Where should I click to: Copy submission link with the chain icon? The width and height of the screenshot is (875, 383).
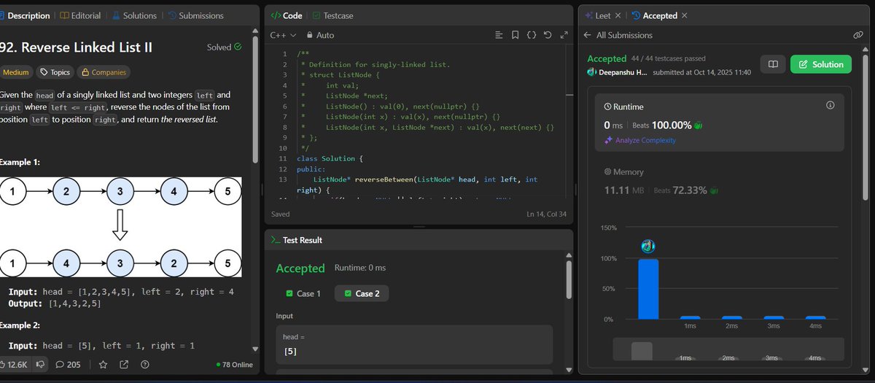click(858, 35)
